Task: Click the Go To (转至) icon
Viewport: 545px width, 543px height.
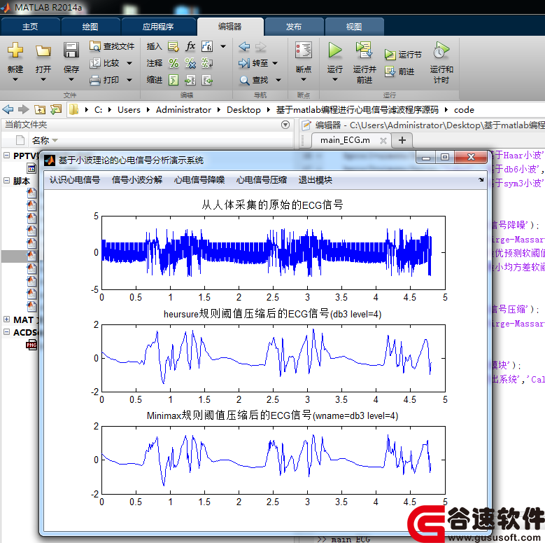Action: coord(244,63)
